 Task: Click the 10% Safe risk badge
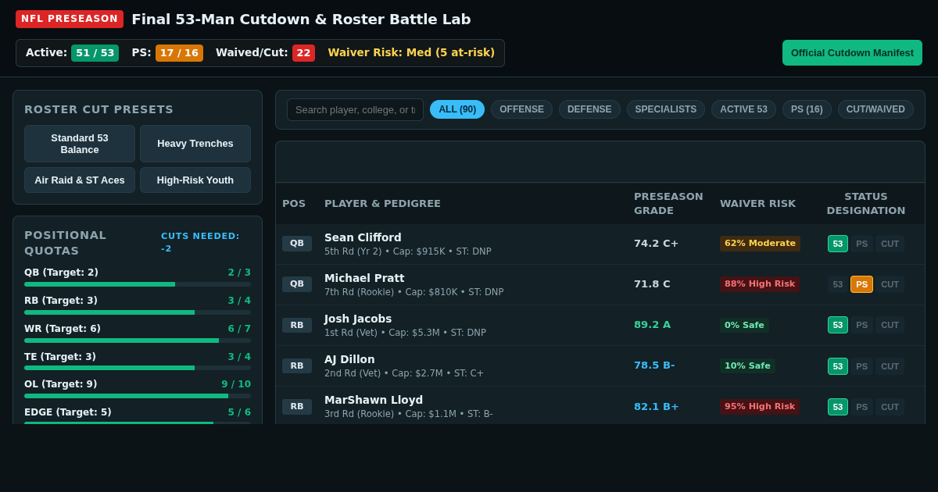point(747,365)
